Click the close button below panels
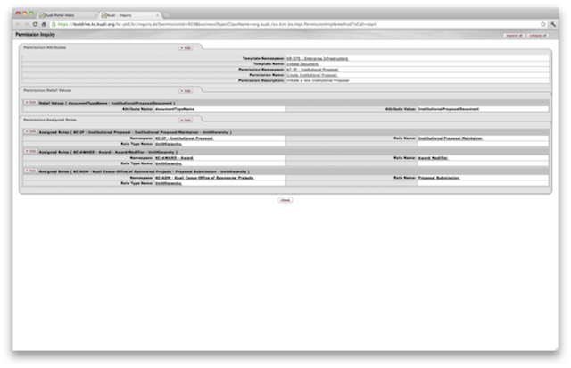571x368 pixels. pos(285,200)
